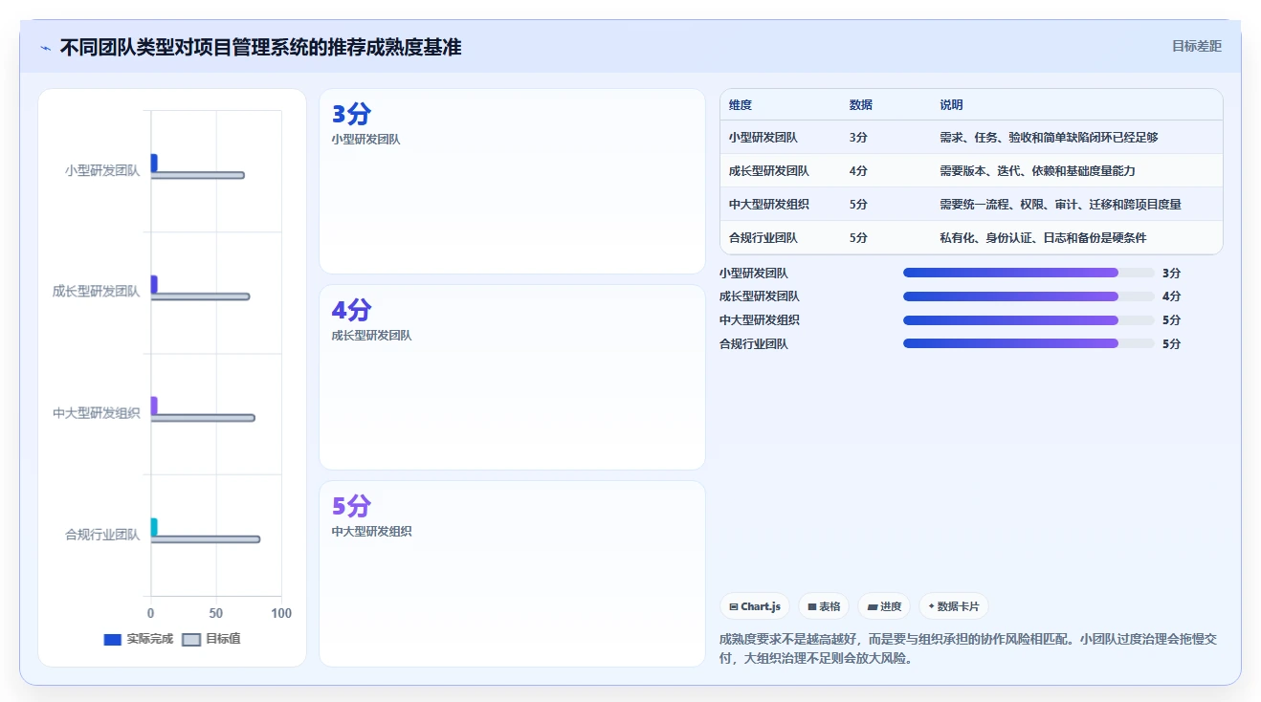The width and height of the screenshot is (1261, 702).
Task: Click the 维度 column header
Action: [x=741, y=105]
